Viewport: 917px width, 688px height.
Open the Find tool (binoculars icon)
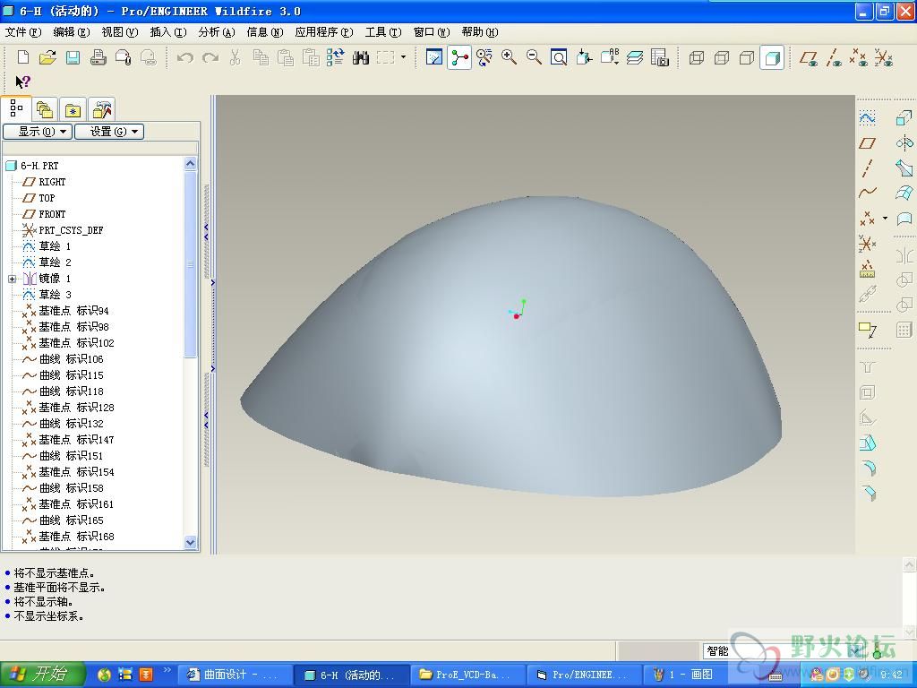[360, 57]
